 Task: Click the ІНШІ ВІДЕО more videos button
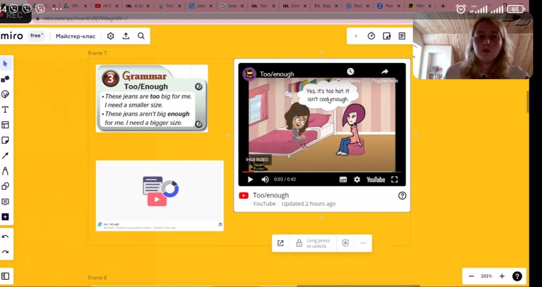coord(257,160)
